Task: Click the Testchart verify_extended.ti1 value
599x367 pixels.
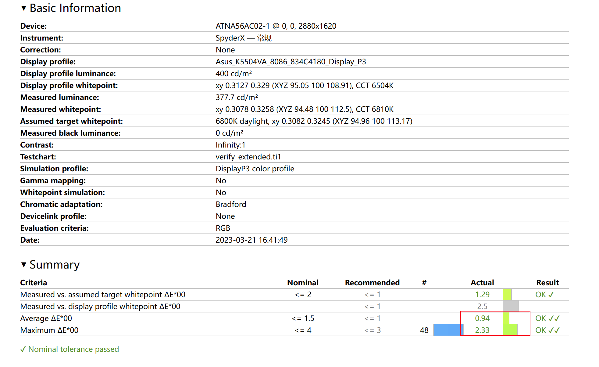Action: (x=248, y=157)
